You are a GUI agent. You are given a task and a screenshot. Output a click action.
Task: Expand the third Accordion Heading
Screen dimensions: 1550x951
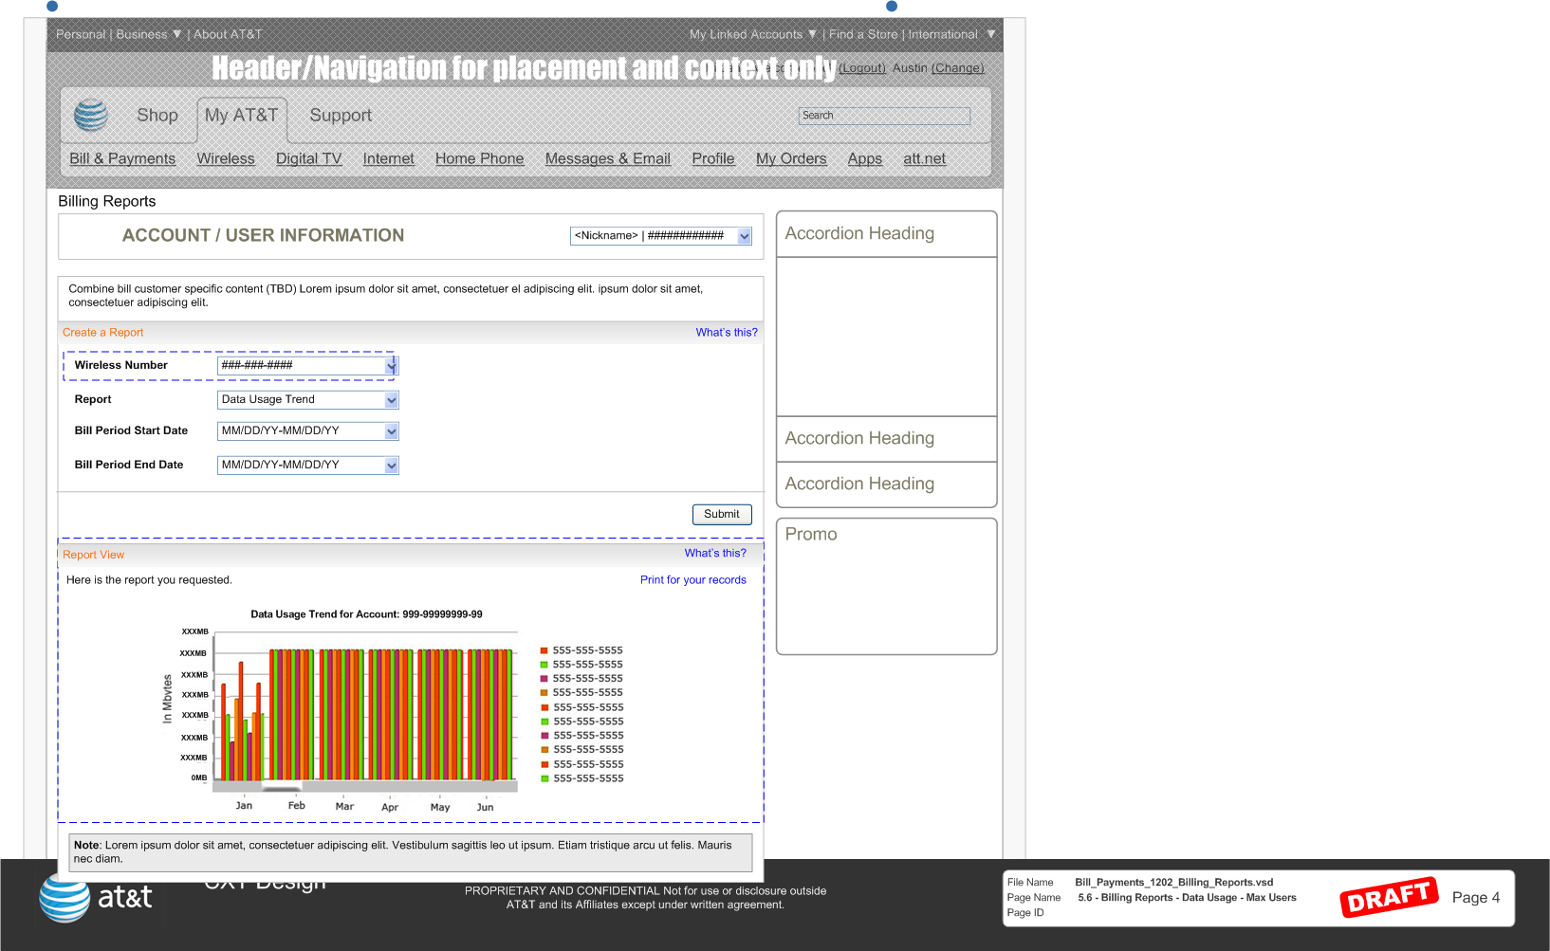886,484
